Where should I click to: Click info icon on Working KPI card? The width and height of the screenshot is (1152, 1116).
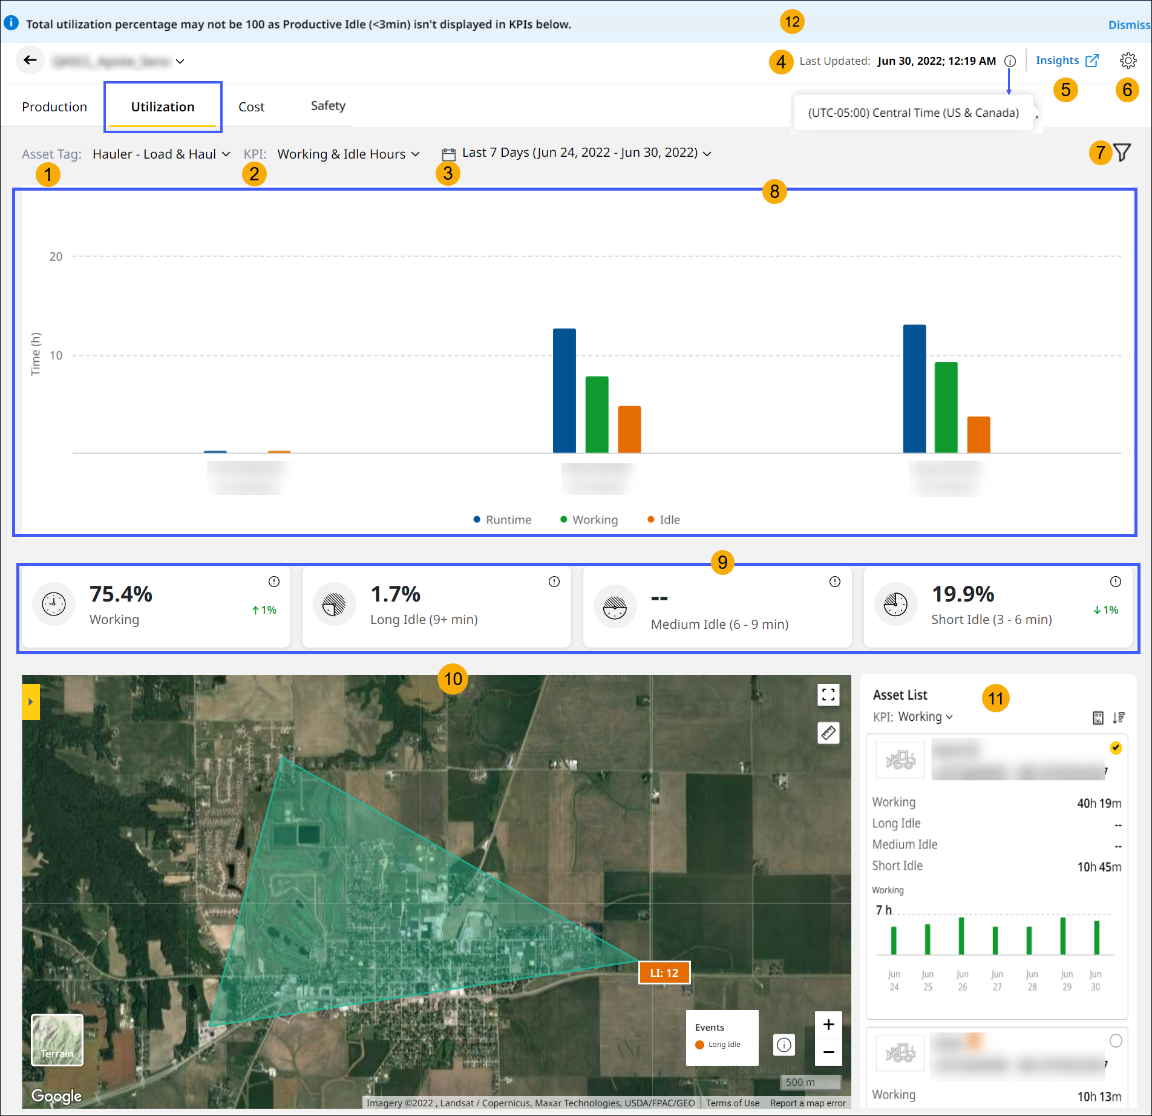click(x=274, y=582)
